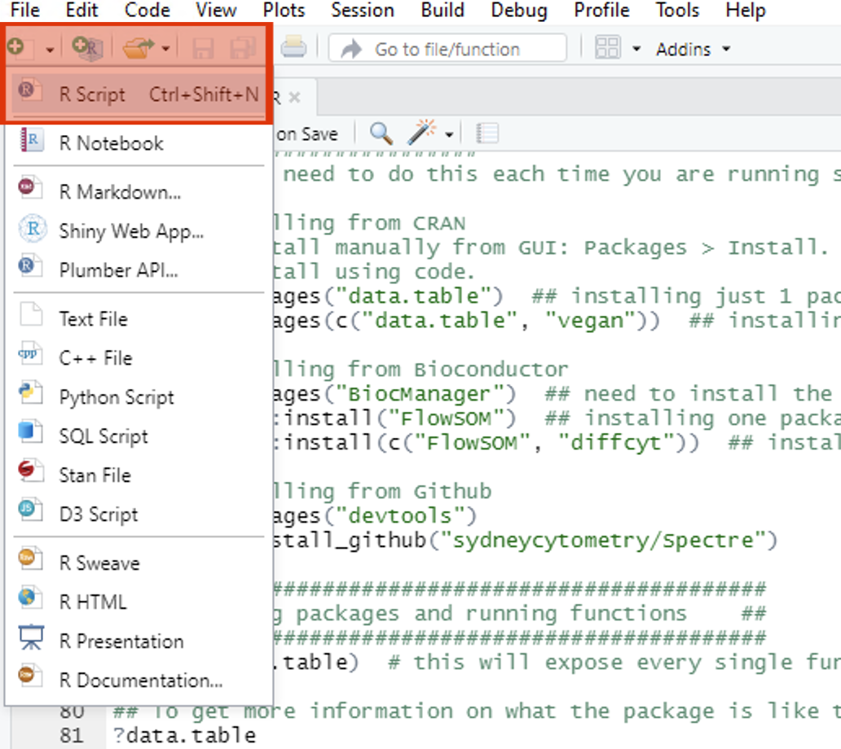The width and height of the screenshot is (841, 749).
Task: Expand recent files arrow beside Open
Action: click(166, 50)
